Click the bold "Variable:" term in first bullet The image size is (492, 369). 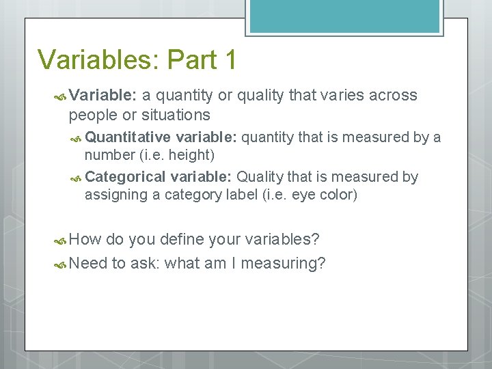tap(102, 95)
